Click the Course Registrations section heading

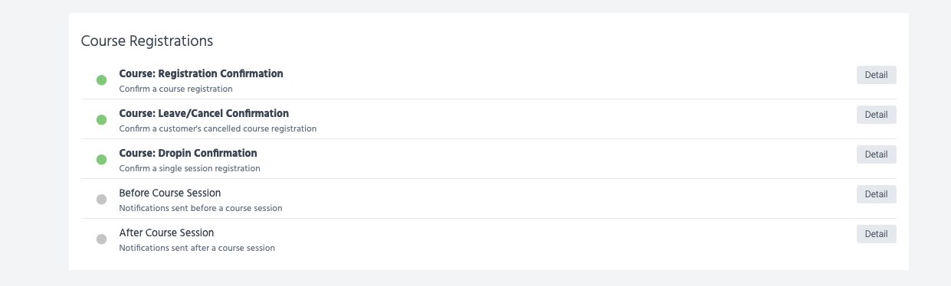click(x=146, y=41)
